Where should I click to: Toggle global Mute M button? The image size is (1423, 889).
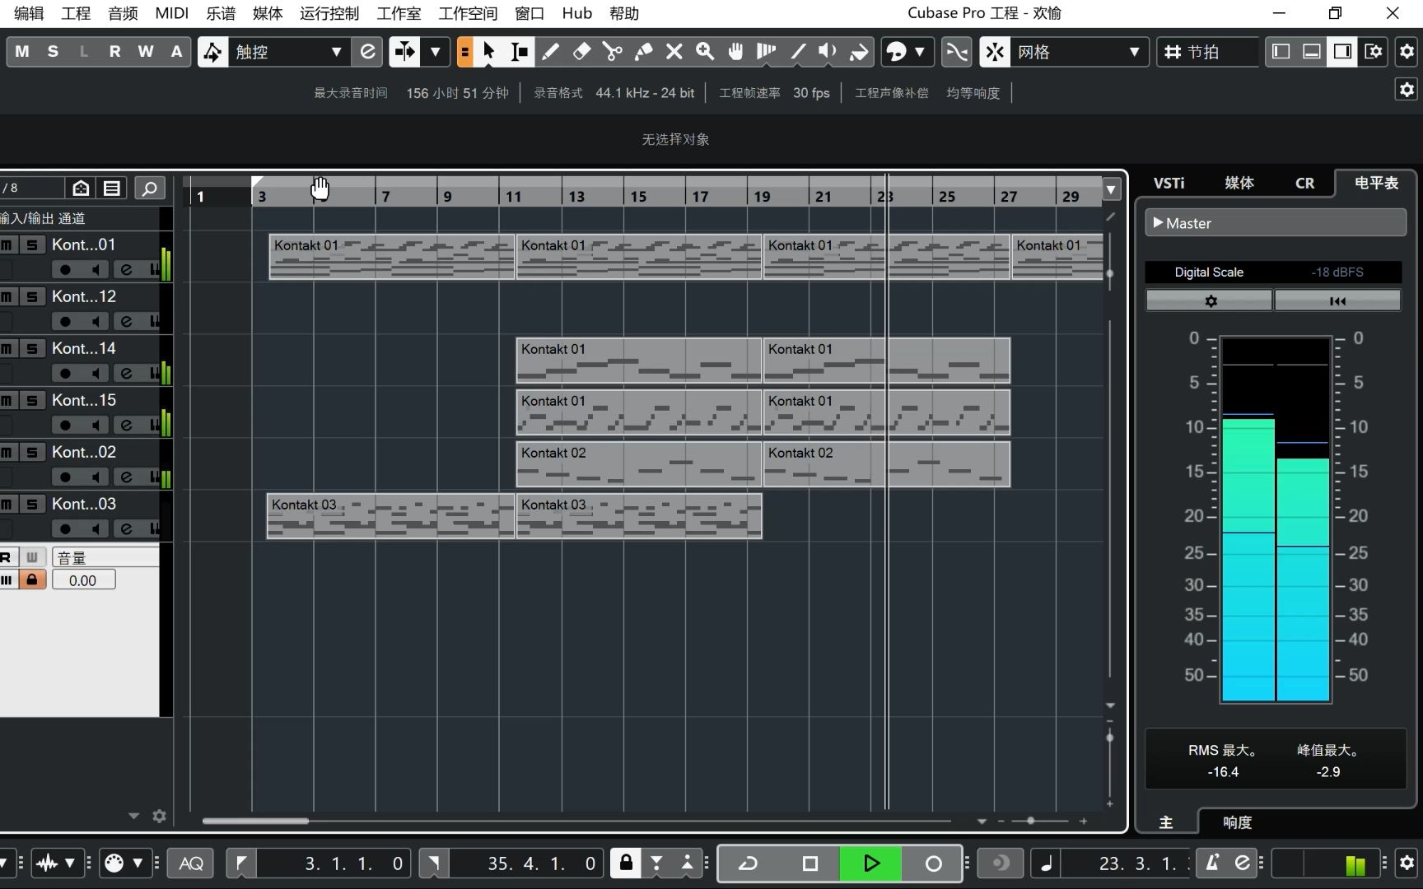(x=22, y=52)
